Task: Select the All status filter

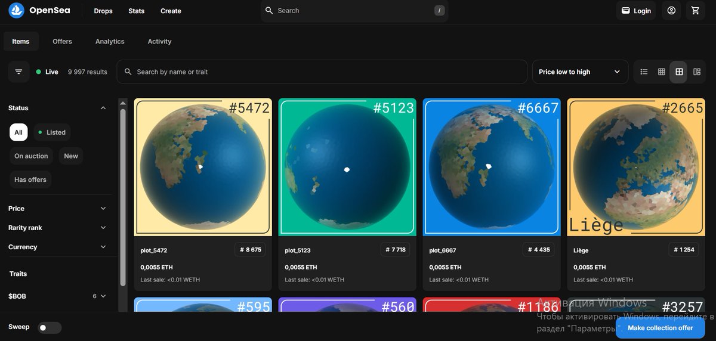Action: click(18, 132)
